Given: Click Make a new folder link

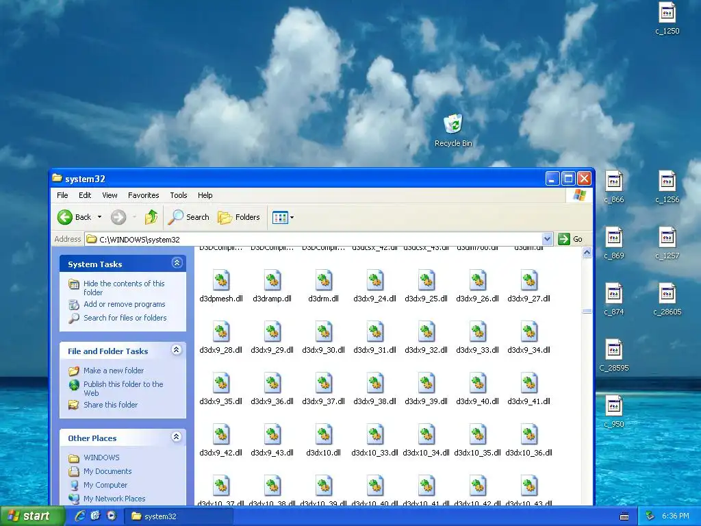Looking at the screenshot, I should (114, 371).
